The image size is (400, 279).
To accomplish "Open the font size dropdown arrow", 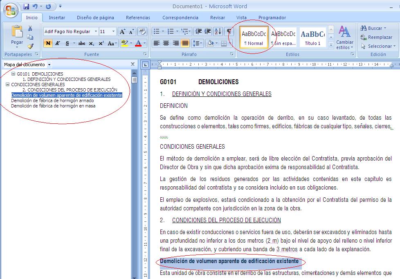I will pos(114,31).
